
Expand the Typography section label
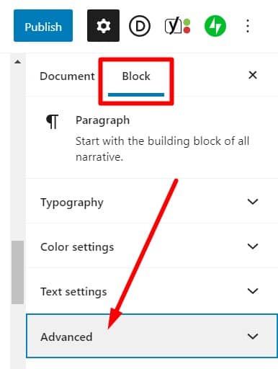click(72, 203)
